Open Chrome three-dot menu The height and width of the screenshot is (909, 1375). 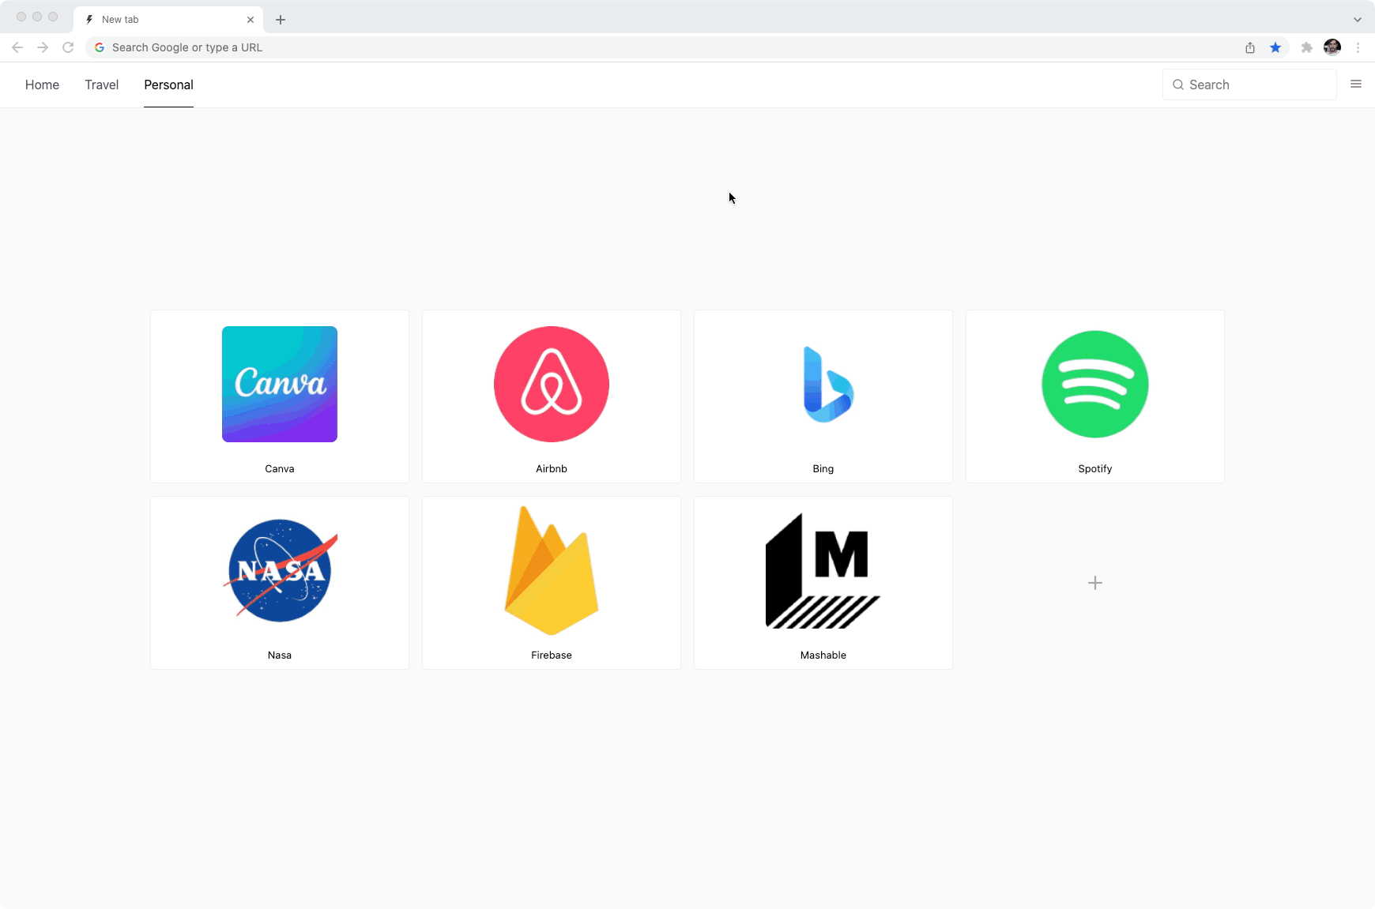[1358, 47]
